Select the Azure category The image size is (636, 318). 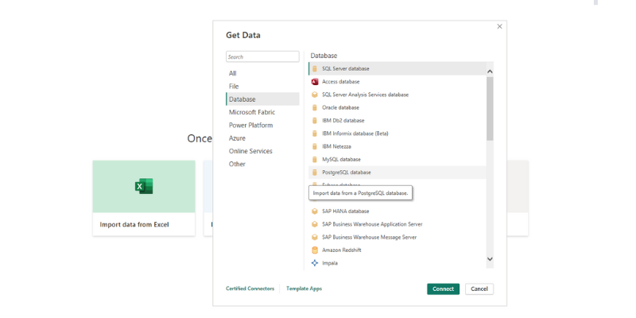pyautogui.click(x=262, y=138)
